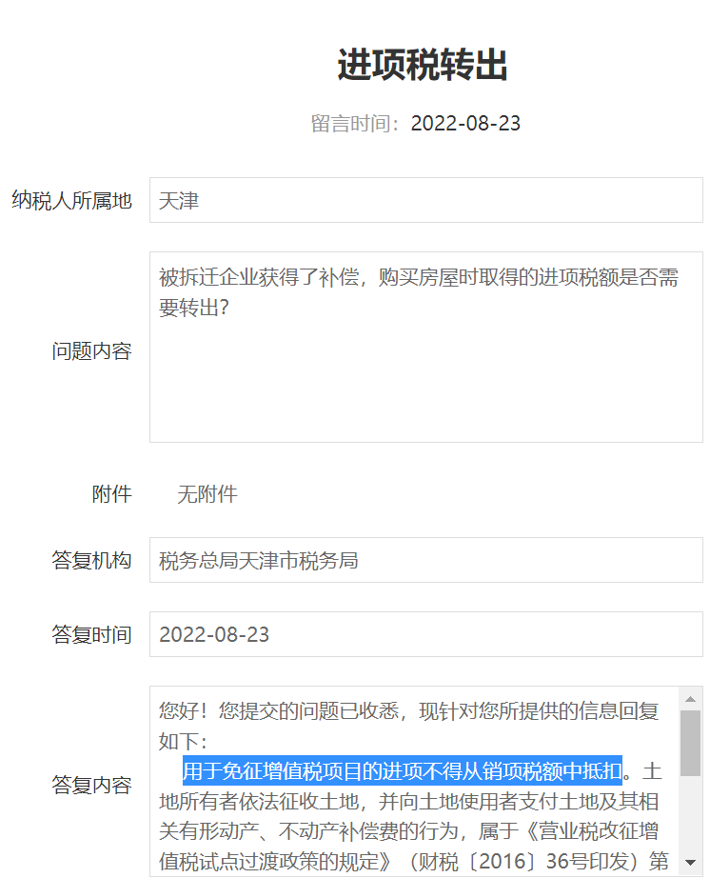Click the scroll up arrow in 答复内容 box

(x=690, y=699)
